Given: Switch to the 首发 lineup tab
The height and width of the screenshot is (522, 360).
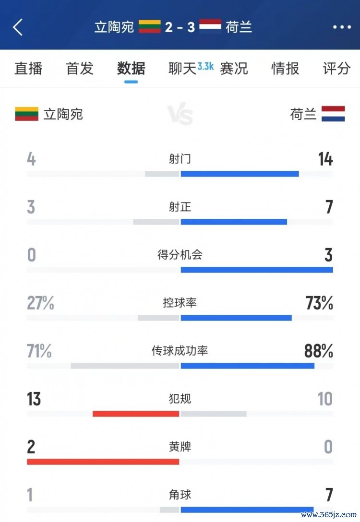Looking at the screenshot, I should point(80,69).
